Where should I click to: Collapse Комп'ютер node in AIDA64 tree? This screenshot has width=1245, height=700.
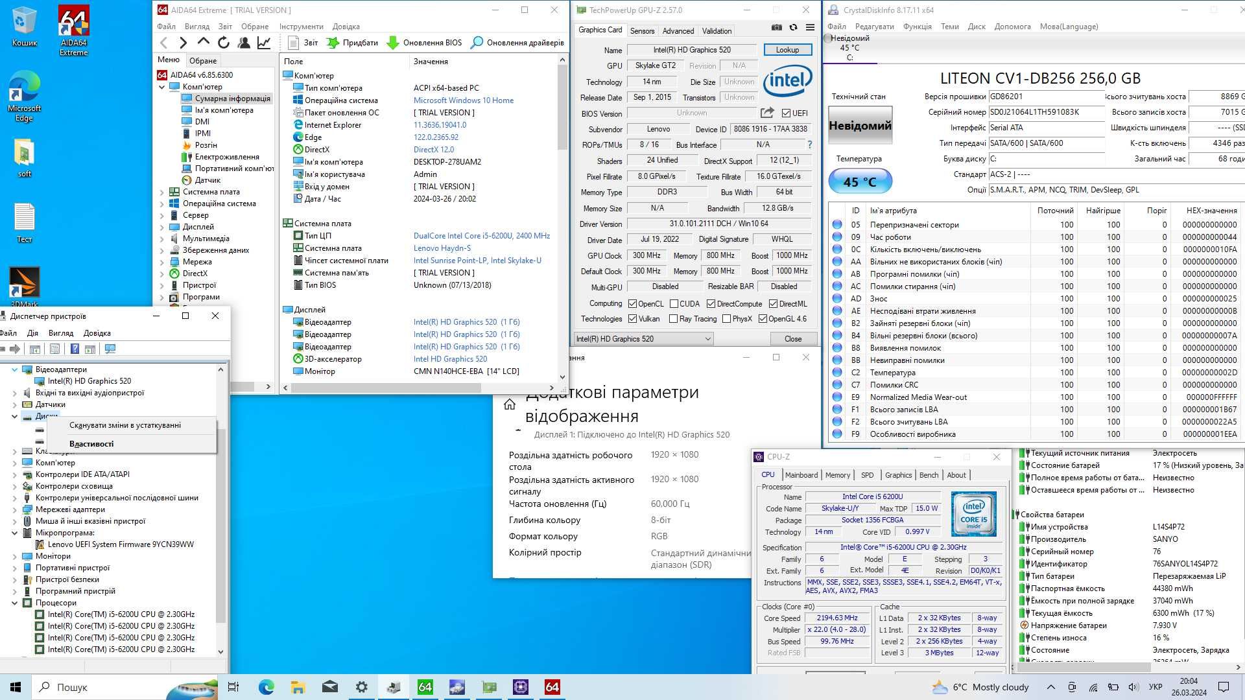tap(162, 87)
